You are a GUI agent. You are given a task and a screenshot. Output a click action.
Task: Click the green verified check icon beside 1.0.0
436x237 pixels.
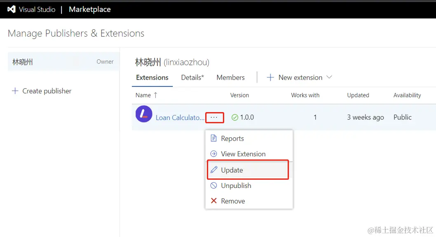[x=234, y=117]
